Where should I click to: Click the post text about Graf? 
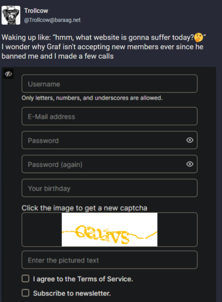click(x=102, y=47)
